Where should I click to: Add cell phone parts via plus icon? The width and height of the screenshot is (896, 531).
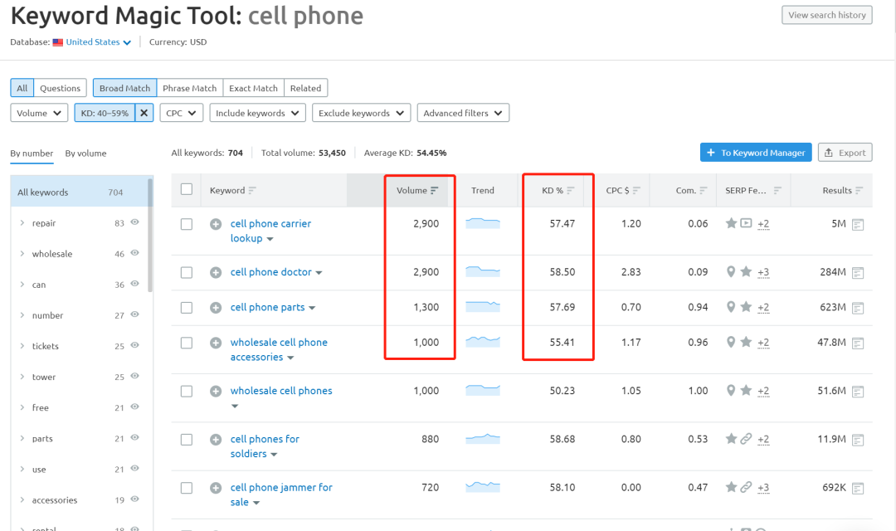pos(215,308)
